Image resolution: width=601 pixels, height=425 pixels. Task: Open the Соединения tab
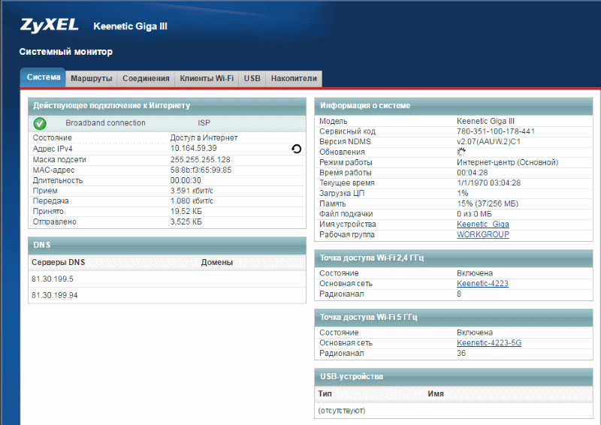tap(146, 79)
